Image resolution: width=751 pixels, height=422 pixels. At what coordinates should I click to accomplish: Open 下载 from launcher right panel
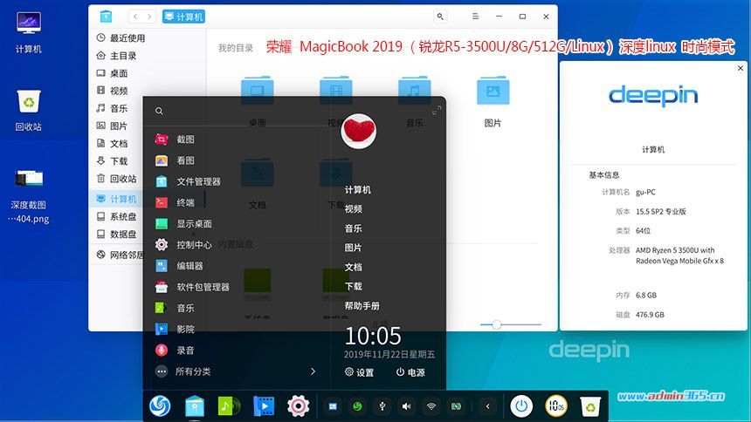(x=354, y=286)
